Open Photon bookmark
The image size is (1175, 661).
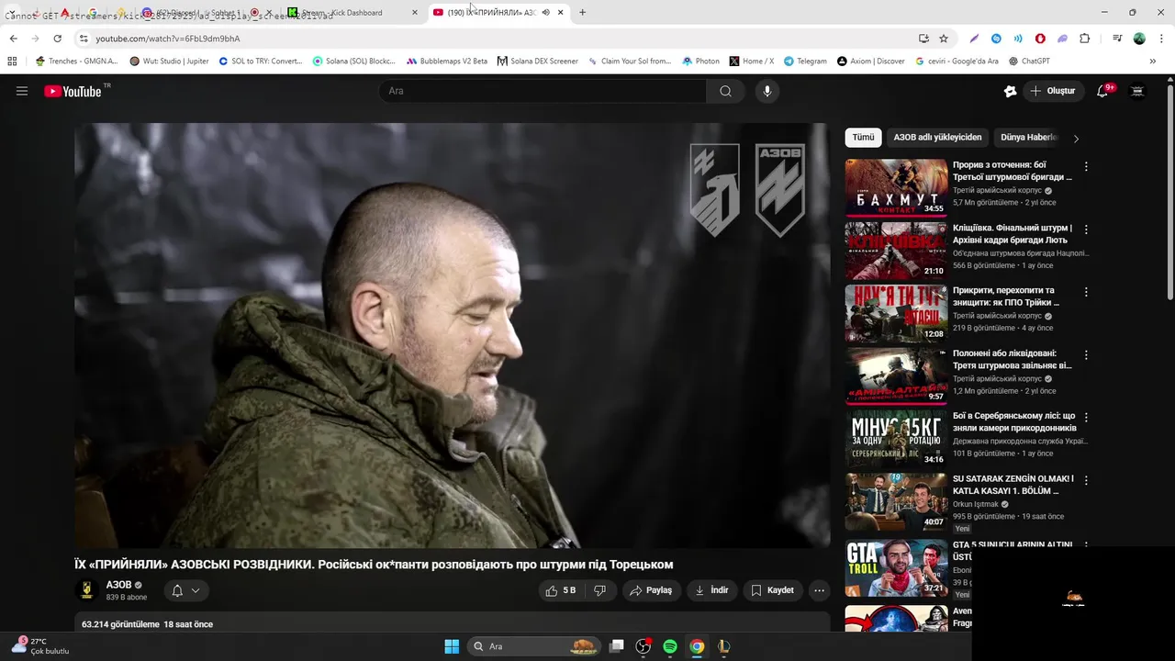coord(701,62)
